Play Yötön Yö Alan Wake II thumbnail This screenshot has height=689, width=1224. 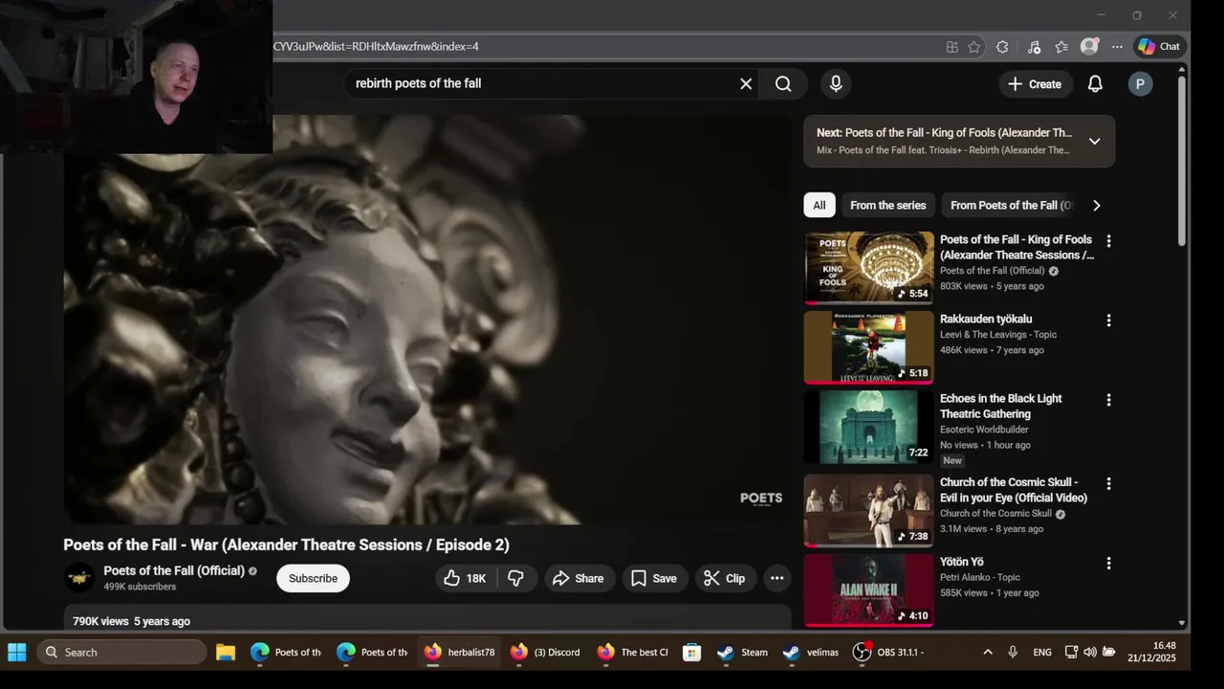[868, 590]
